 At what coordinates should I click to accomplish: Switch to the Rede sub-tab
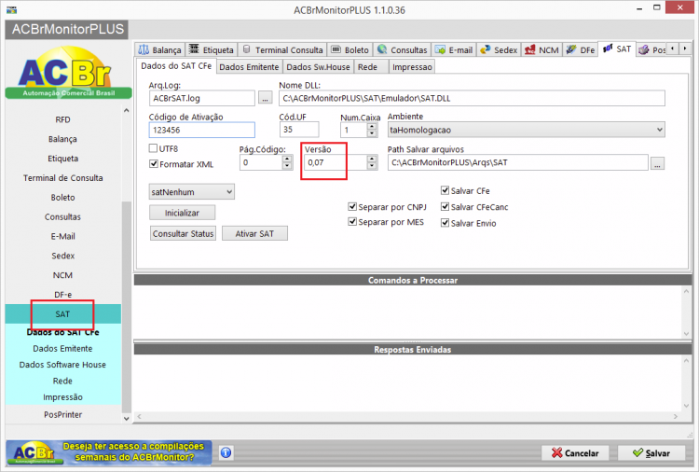[371, 67]
